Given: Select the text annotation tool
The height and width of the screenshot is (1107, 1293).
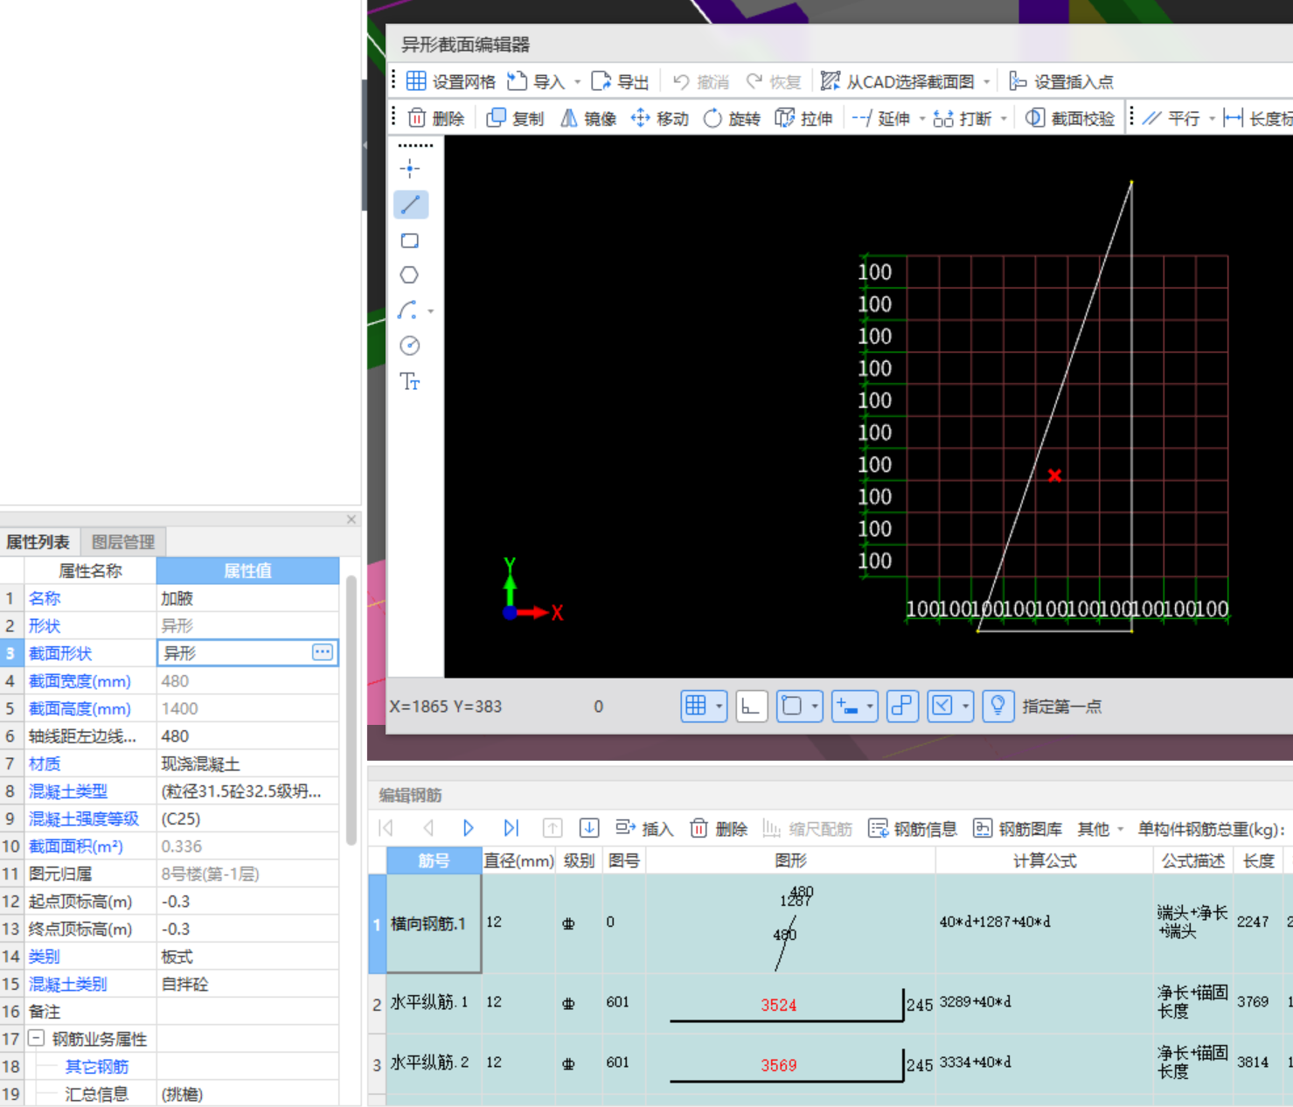Looking at the screenshot, I should (x=410, y=382).
